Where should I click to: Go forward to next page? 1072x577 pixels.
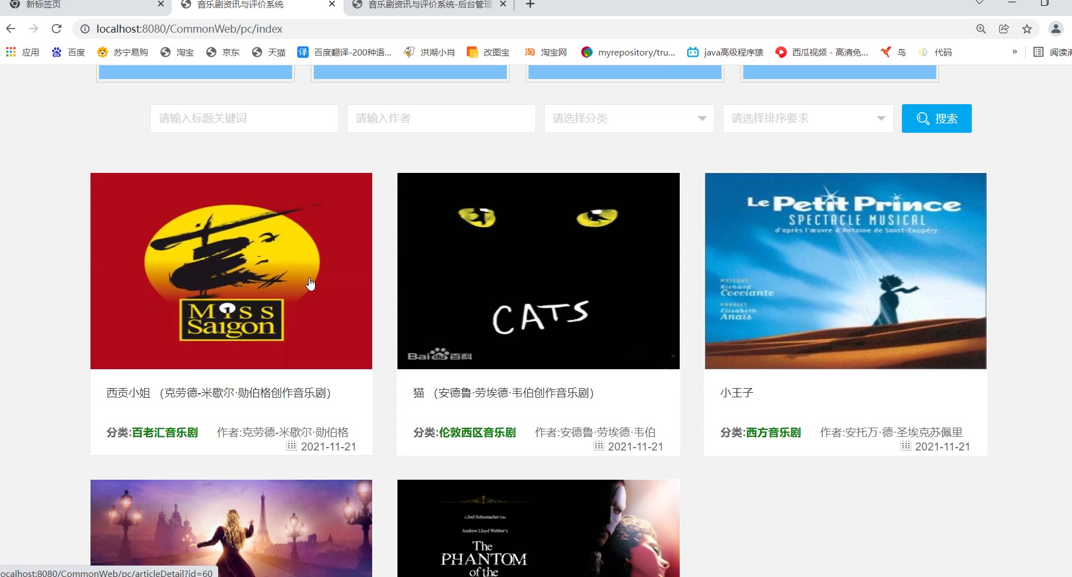pyautogui.click(x=33, y=29)
